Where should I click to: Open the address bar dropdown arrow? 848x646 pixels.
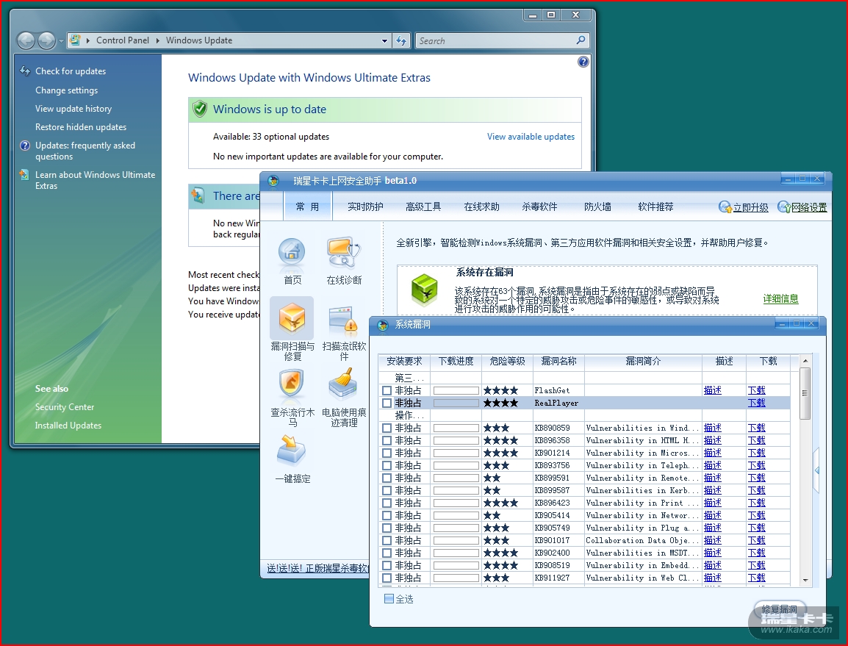pos(384,40)
